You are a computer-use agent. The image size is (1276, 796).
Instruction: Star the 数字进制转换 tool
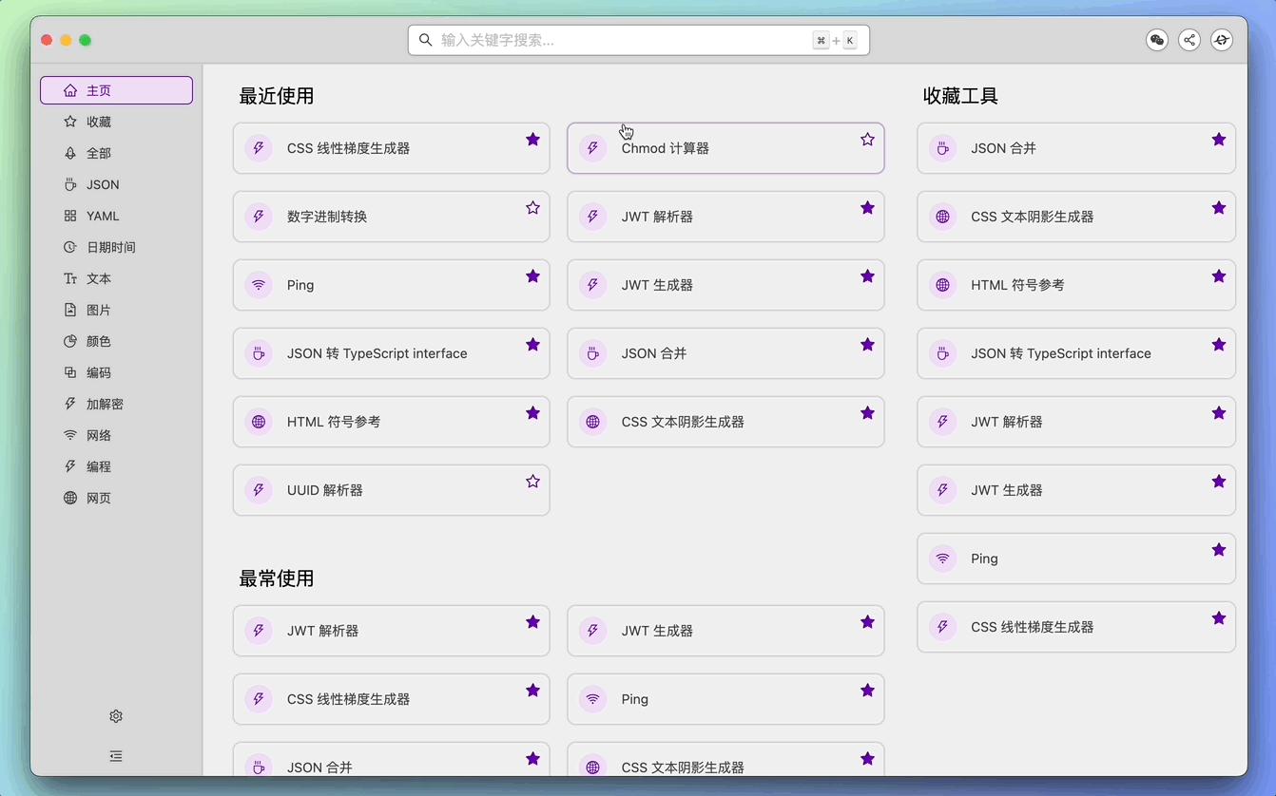[532, 207]
